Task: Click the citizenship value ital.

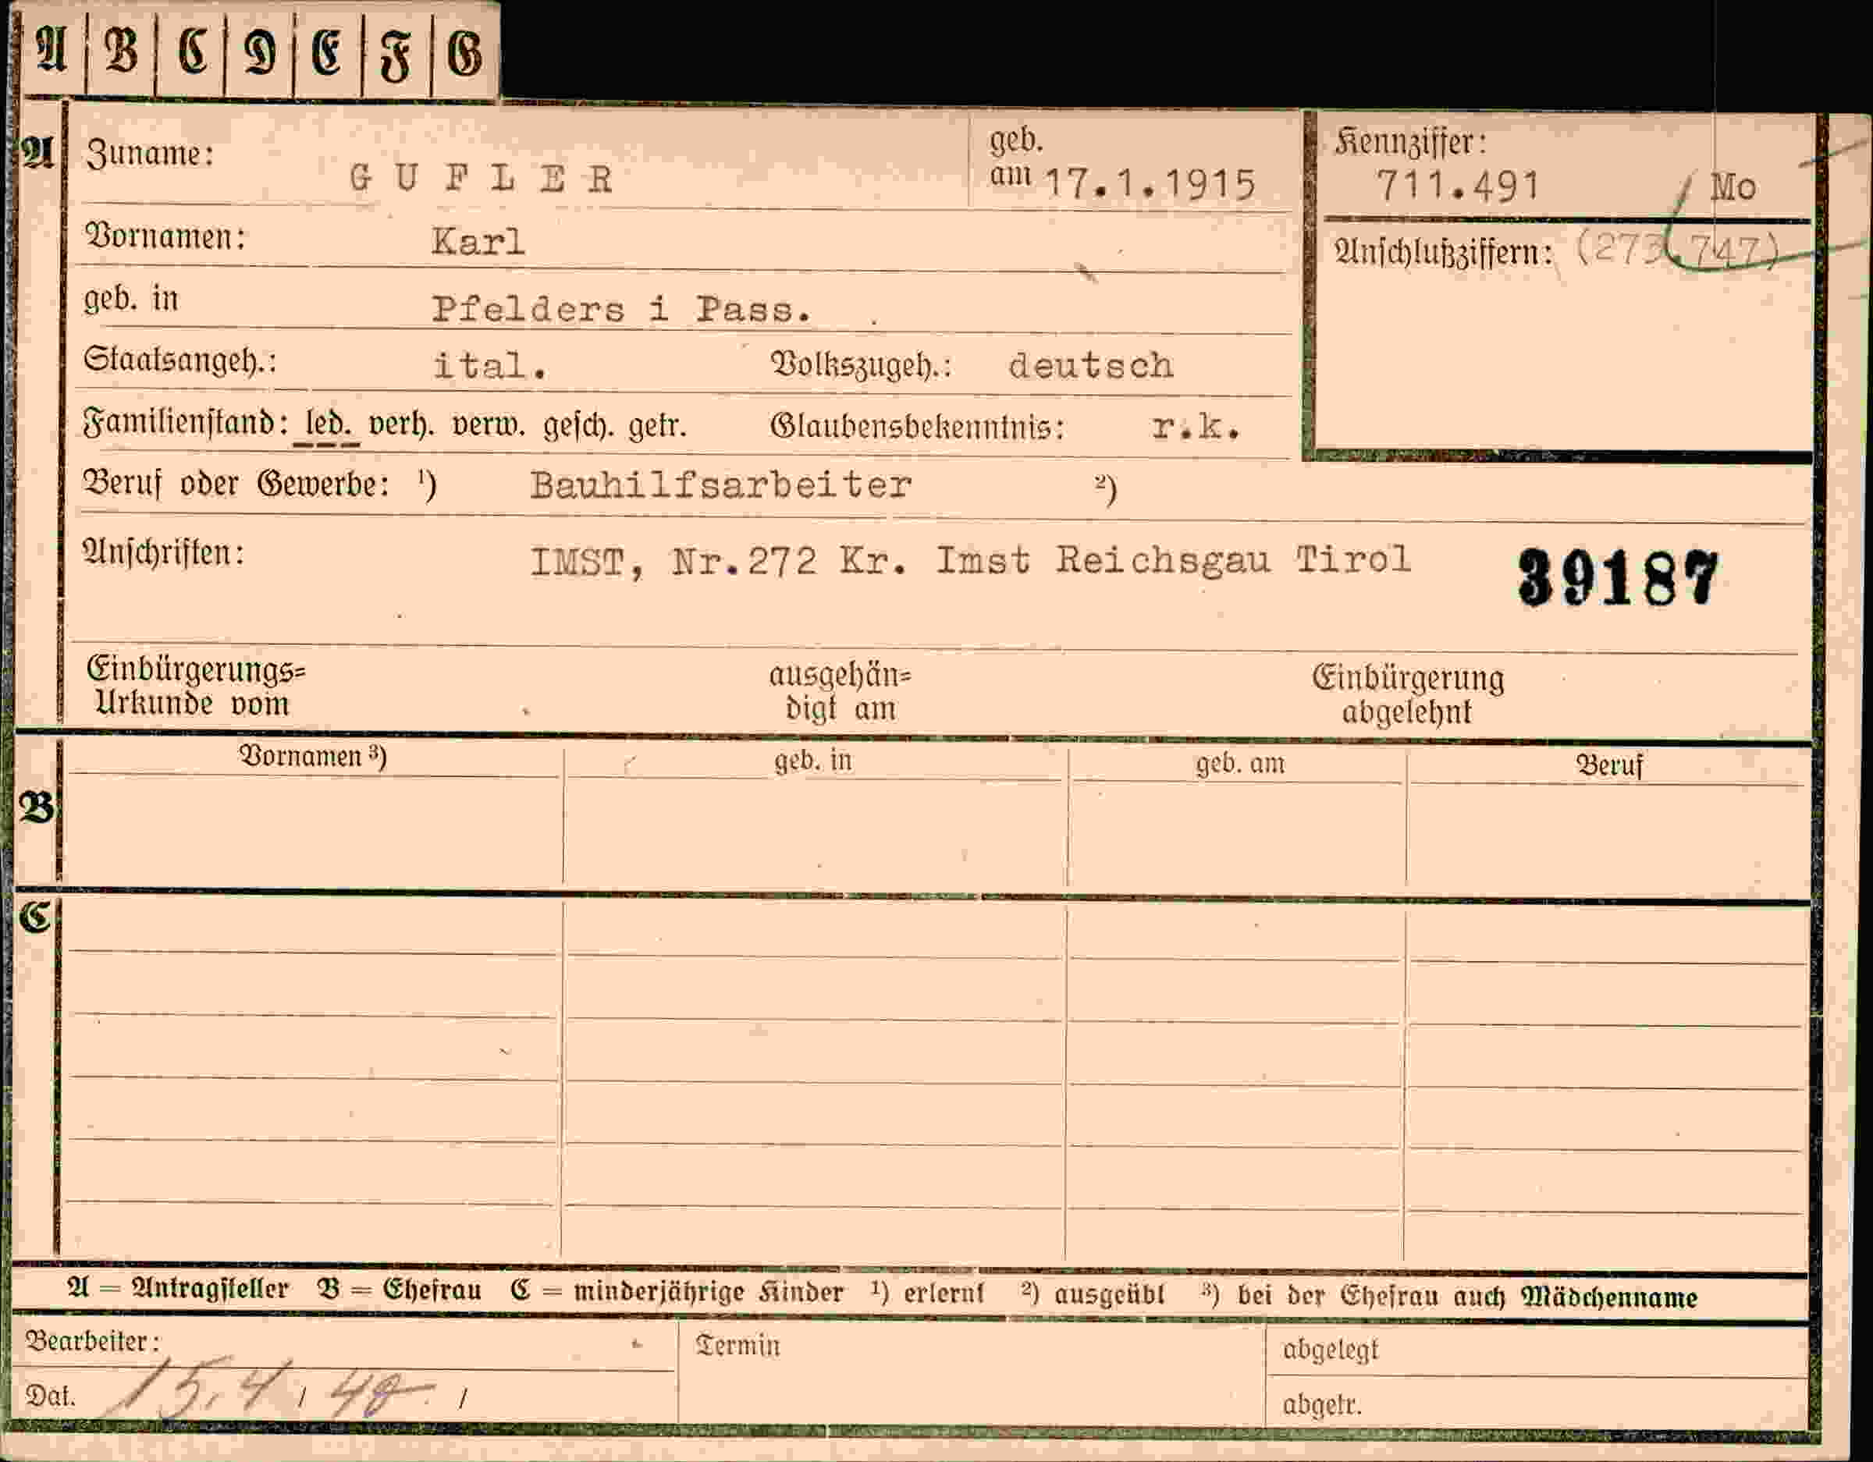Action: 489,366
